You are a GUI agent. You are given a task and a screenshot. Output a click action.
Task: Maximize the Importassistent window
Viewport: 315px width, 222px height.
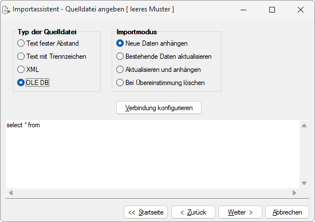(272, 10)
